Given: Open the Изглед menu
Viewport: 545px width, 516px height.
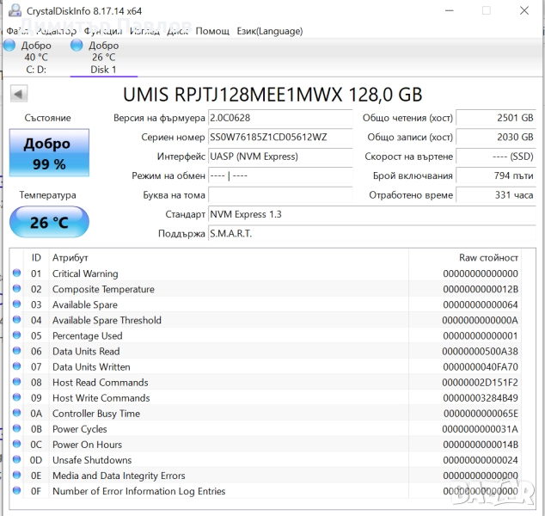Looking at the screenshot, I should click(x=144, y=31).
